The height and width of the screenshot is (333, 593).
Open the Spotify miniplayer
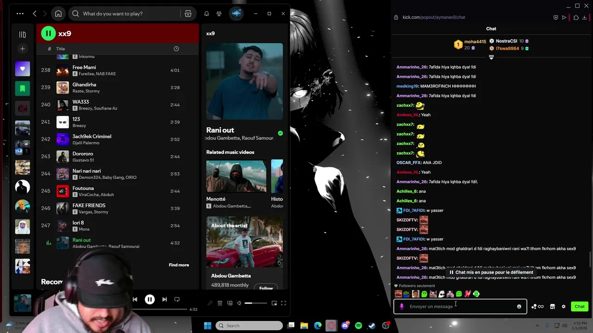pos(274,303)
